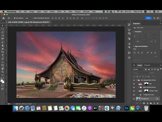This screenshot has width=162, height=122.
Task: Open the collapsed panel icon at top of dock
Action: (129, 25)
